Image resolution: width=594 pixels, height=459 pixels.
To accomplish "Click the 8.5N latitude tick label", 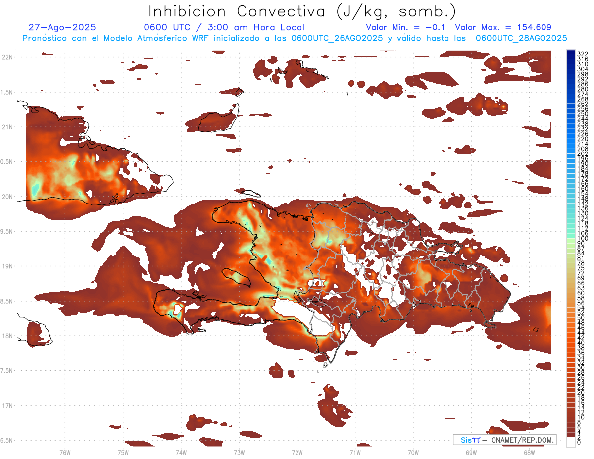I will click(7, 301).
